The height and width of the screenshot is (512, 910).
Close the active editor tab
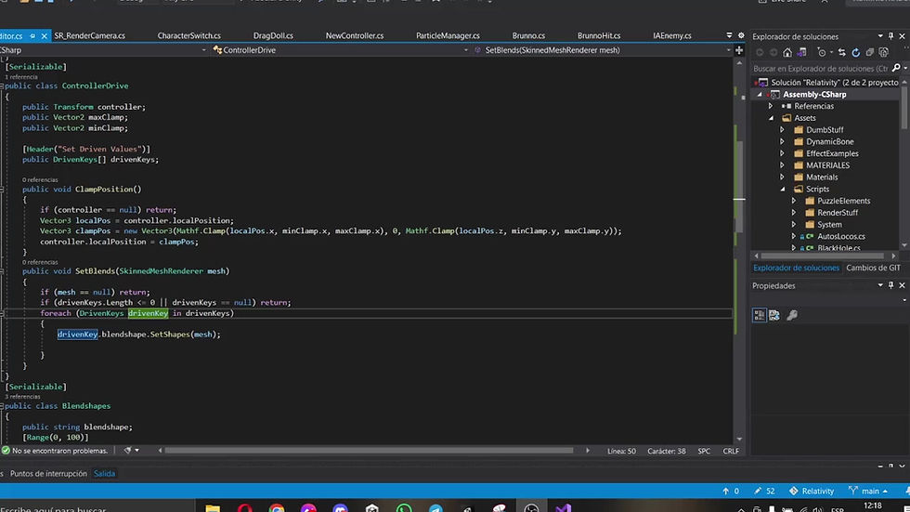click(45, 36)
